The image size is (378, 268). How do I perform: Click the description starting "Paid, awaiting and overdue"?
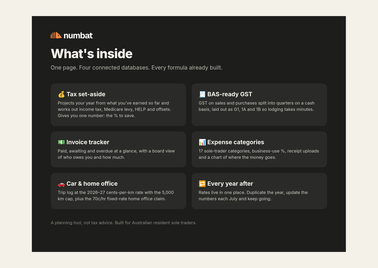click(x=116, y=154)
